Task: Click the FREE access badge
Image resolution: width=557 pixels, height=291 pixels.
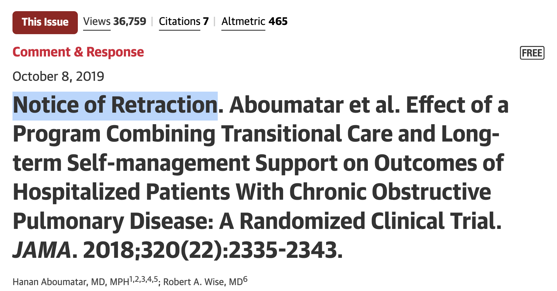Action: 532,53
